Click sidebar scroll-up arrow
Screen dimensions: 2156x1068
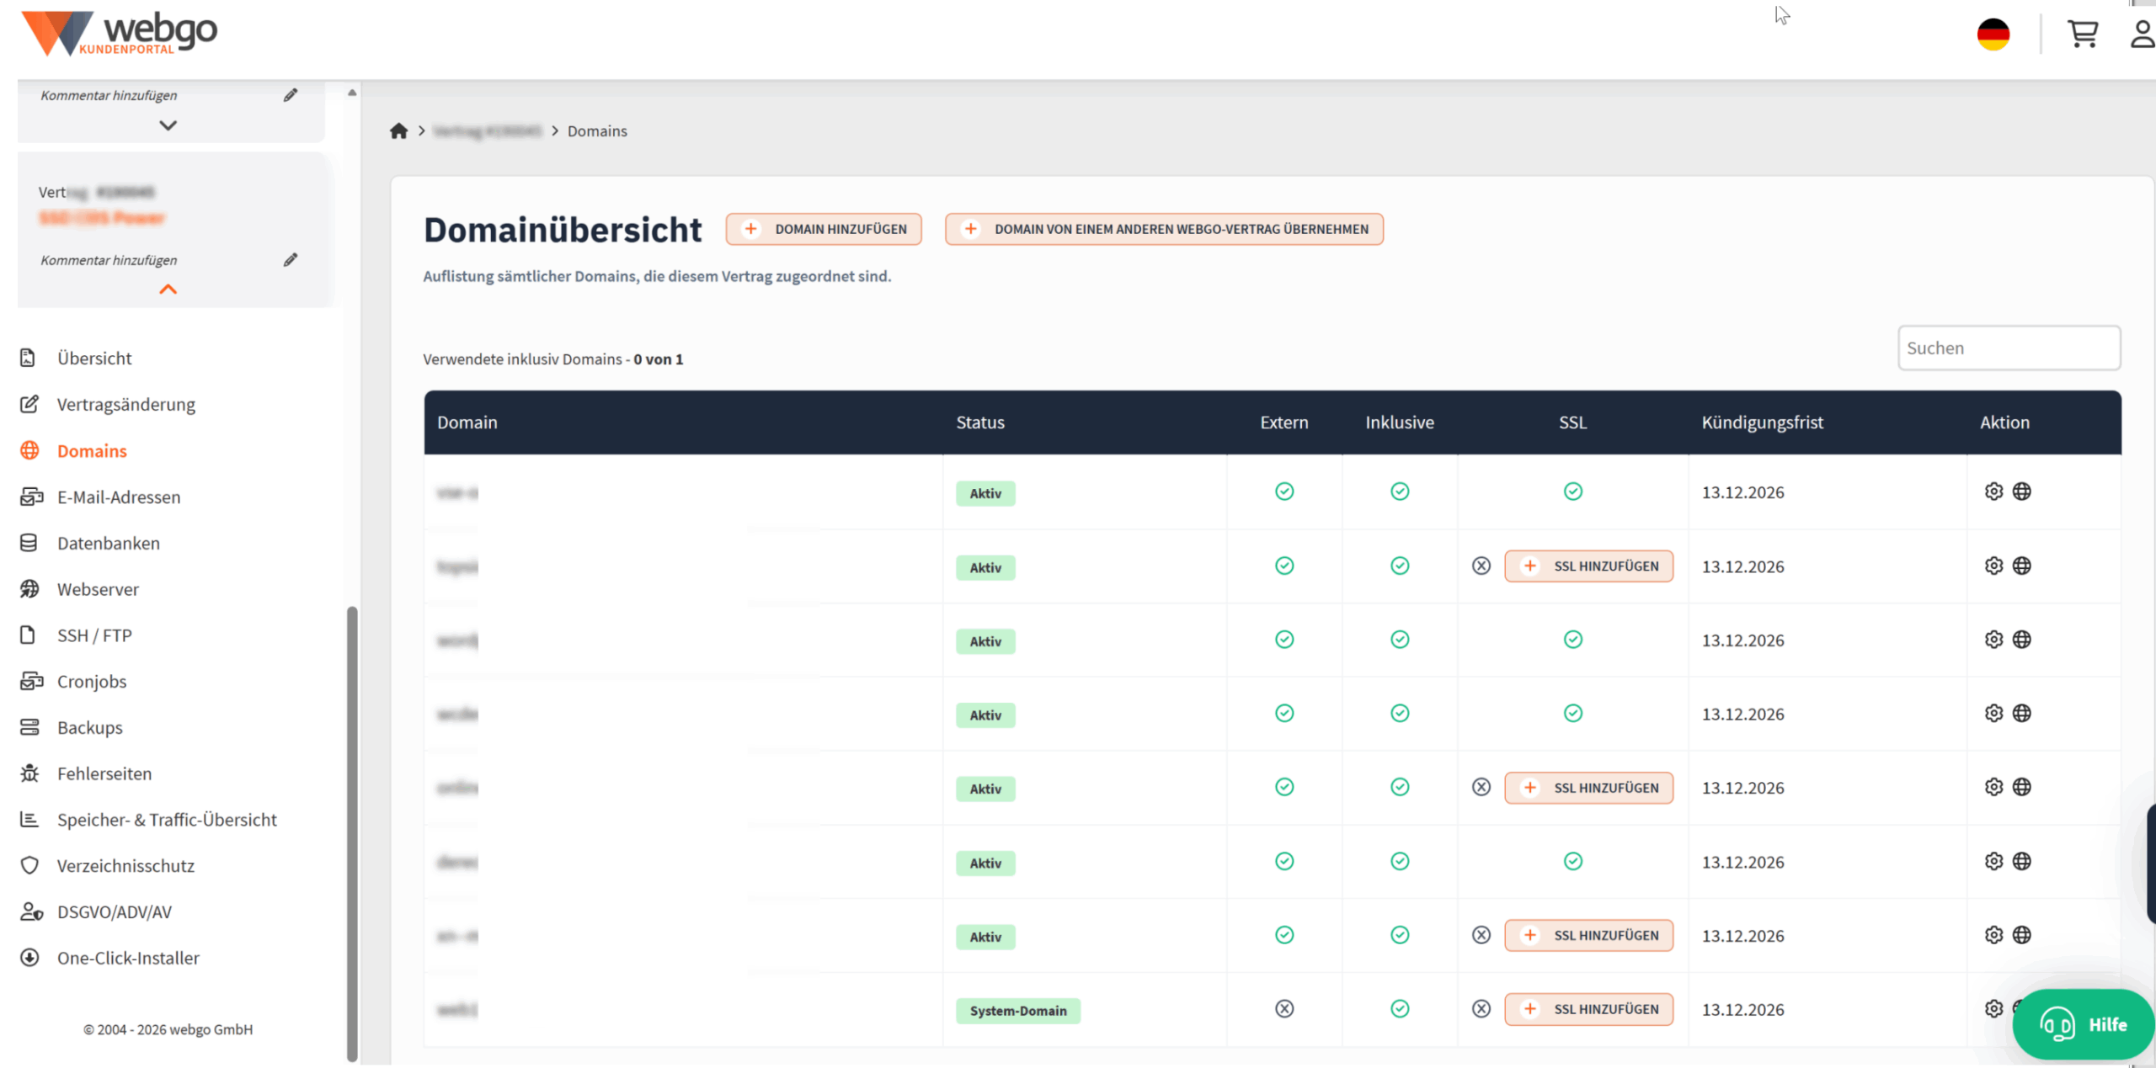[352, 93]
